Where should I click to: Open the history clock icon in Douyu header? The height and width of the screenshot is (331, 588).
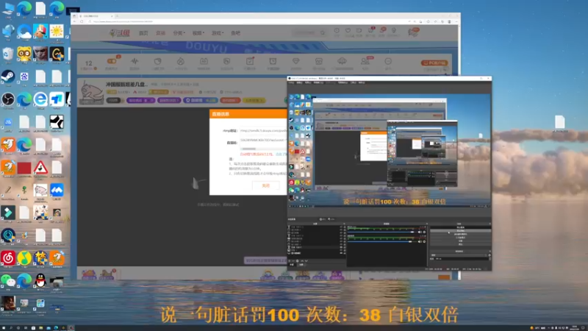click(x=337, y=31)
